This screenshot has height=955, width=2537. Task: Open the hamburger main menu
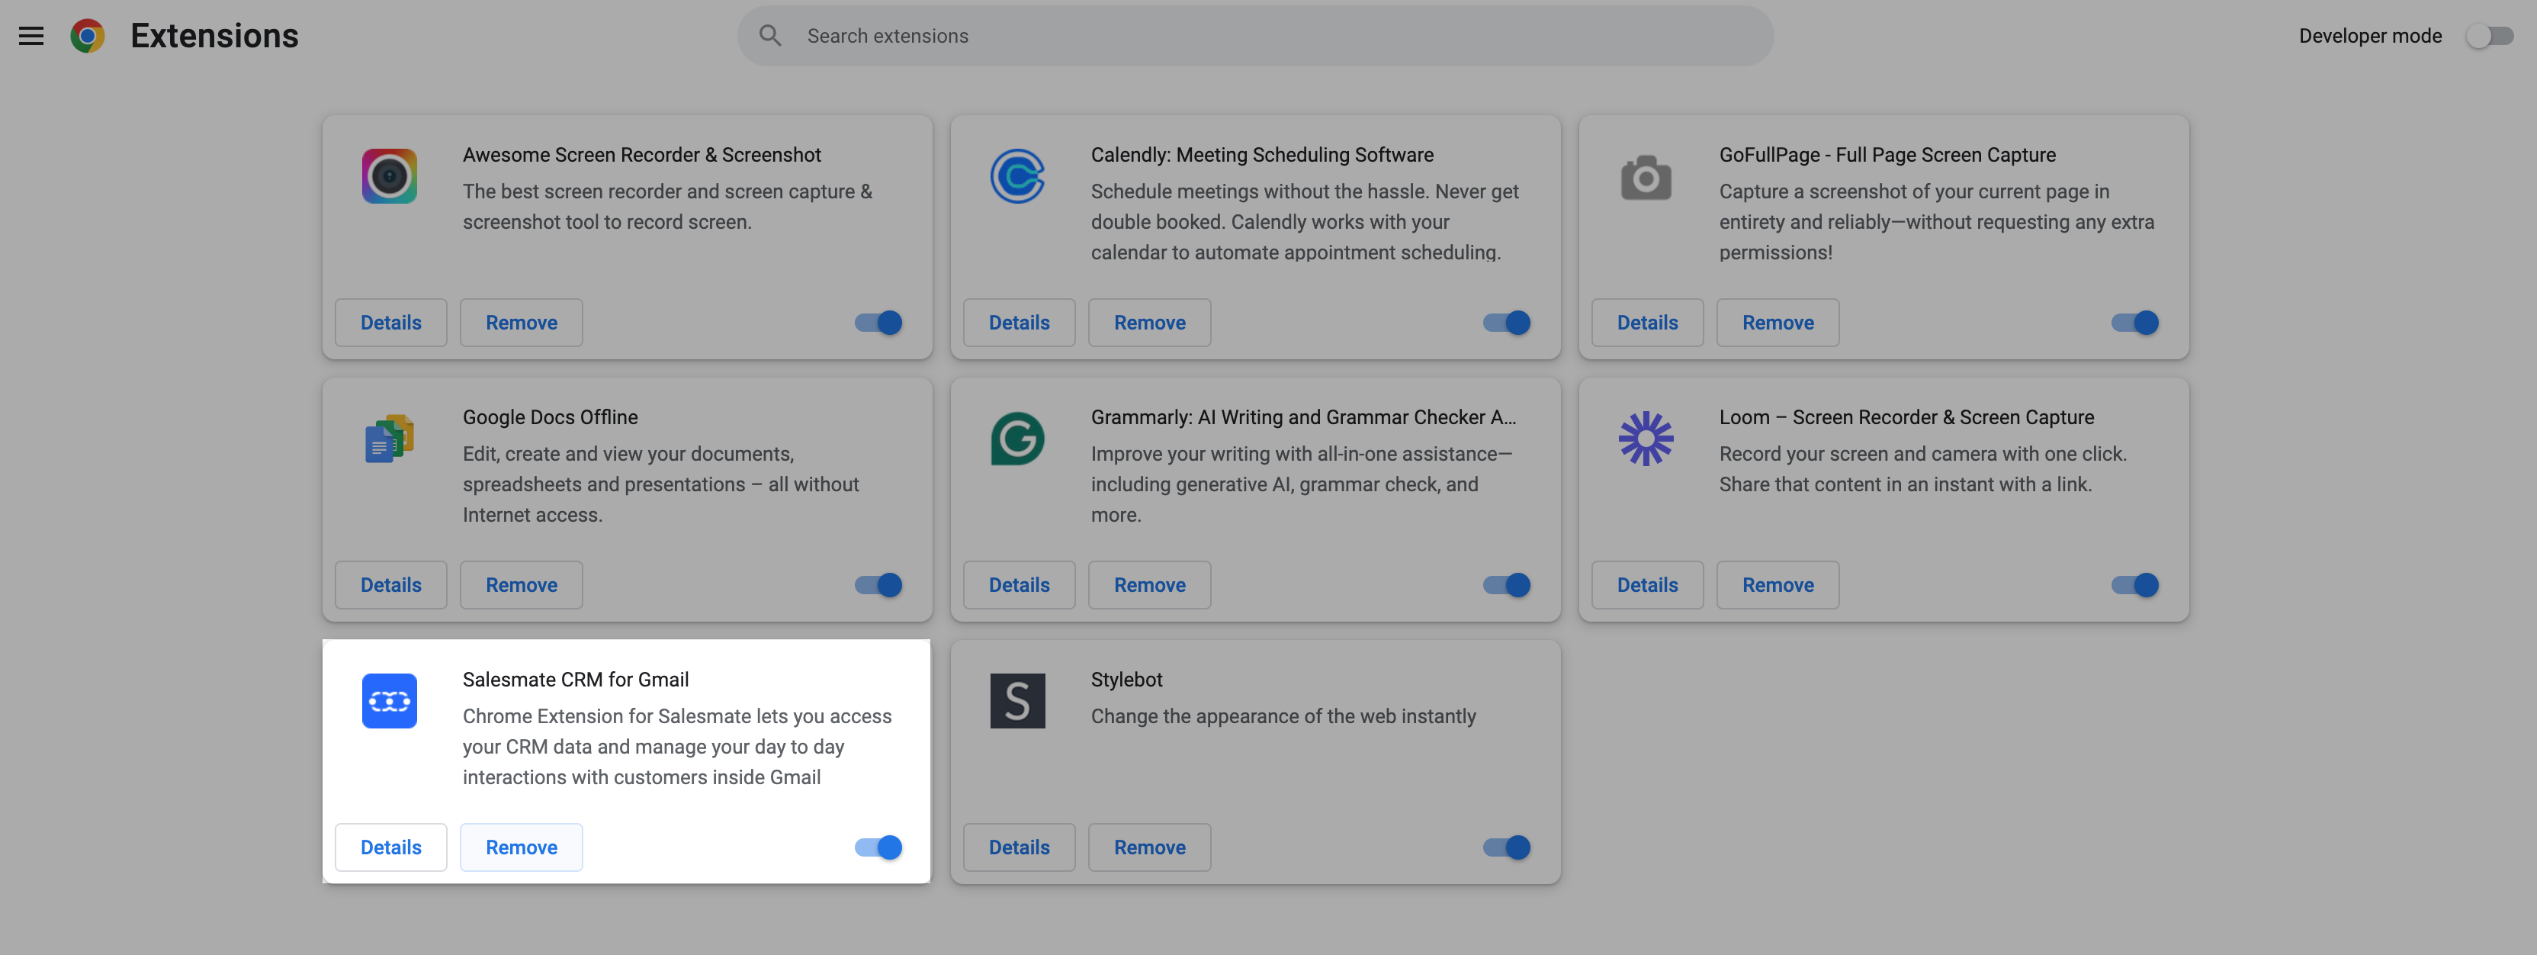pos(31,37)
